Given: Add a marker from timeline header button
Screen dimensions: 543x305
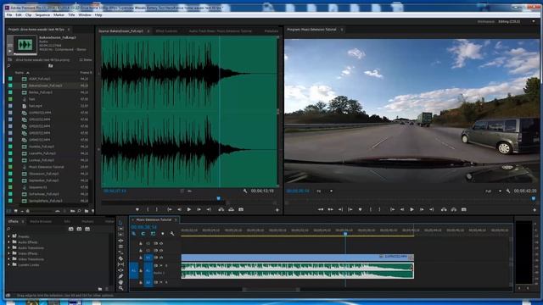Looking at the screenshot, I should click(x=162, y=234).
